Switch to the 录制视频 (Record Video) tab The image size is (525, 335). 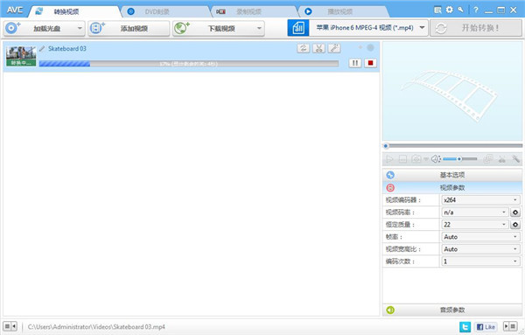[255, 11]
